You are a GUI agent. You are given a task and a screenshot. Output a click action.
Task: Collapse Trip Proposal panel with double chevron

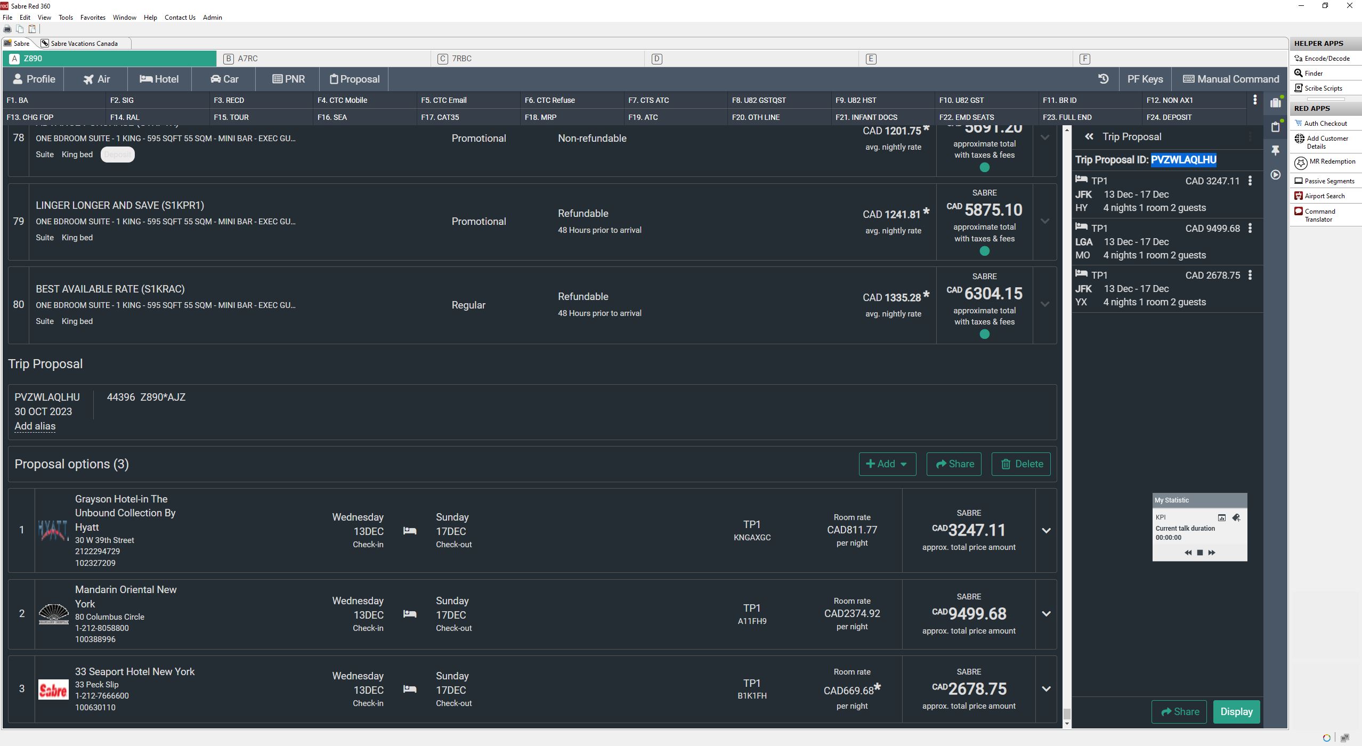tap(1089, 137)
